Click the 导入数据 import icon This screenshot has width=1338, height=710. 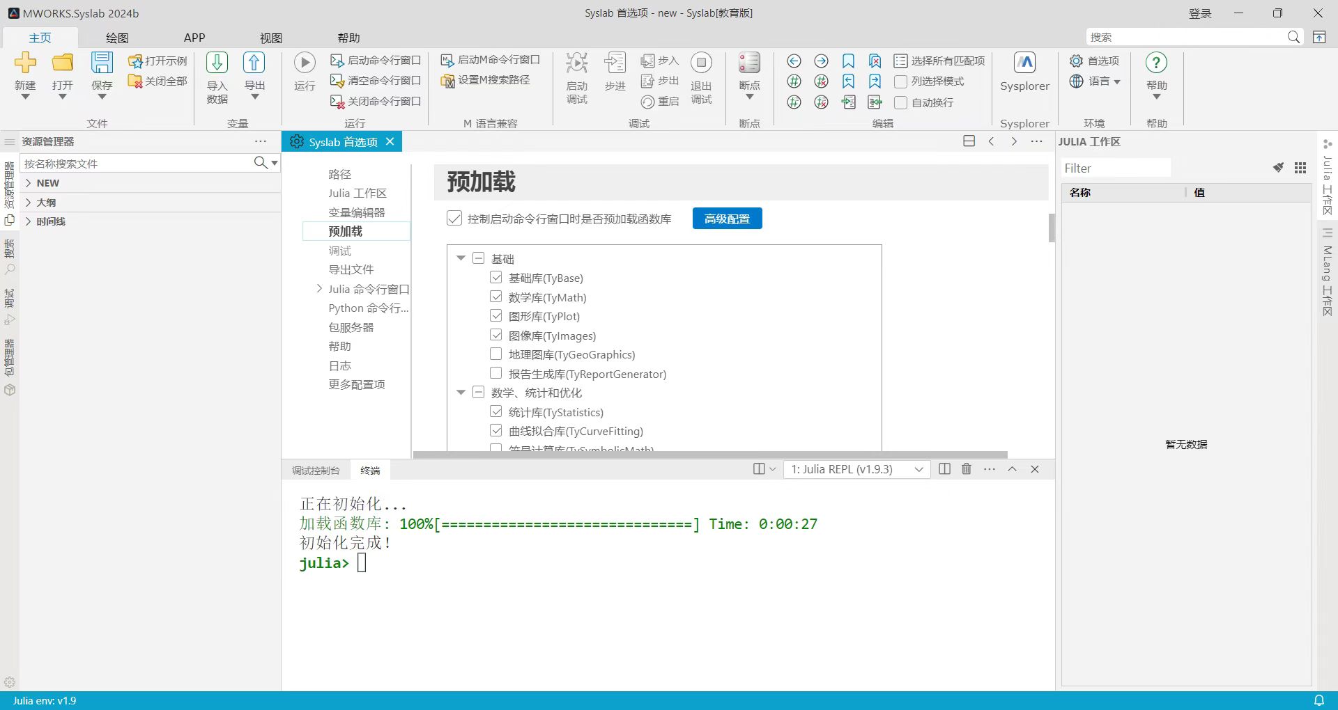pos(217,63)
